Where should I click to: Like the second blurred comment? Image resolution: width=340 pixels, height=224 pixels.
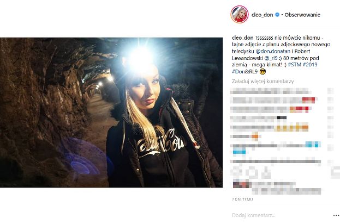(x=331, y=100)
